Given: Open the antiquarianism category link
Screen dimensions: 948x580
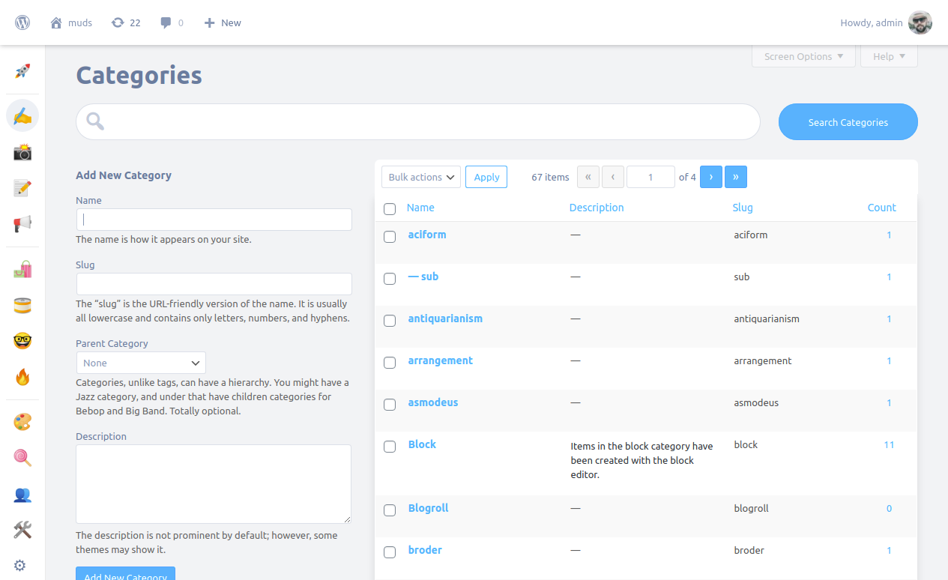Looking at the screenshot, I should [445, 318].
